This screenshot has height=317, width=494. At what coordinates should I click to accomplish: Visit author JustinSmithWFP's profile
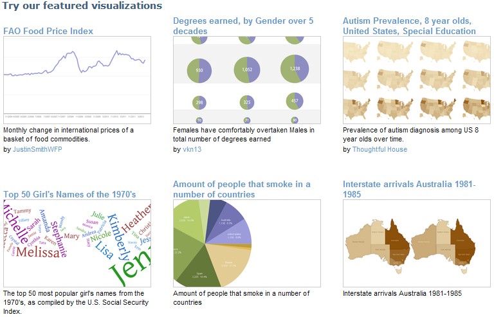click(37, 149)
